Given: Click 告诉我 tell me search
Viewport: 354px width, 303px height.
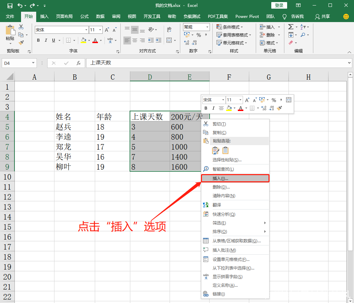Looking at the screenshot, I should [x=293, y=17].
